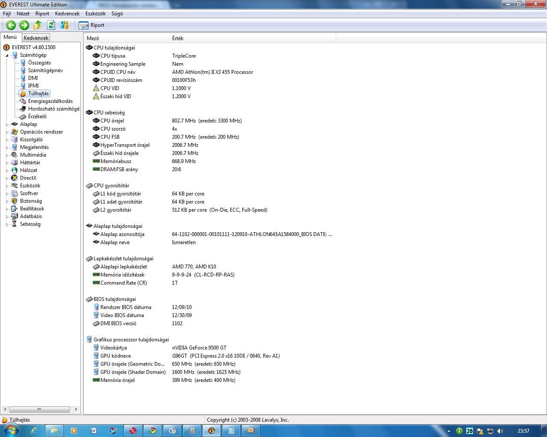Click the Refresh toolbar icon
Screen dimensions: 547x437
(51, 25)
